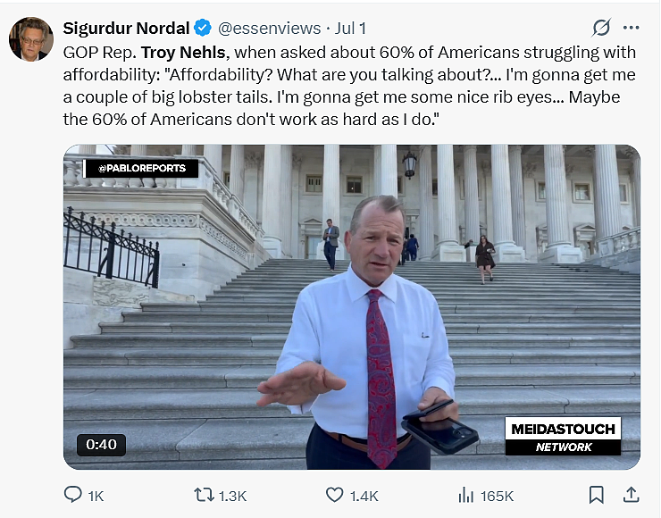The height and width of the screenshot is (518, 661).
Task: Click the 0:40 video duration badge
Action: 101,445
